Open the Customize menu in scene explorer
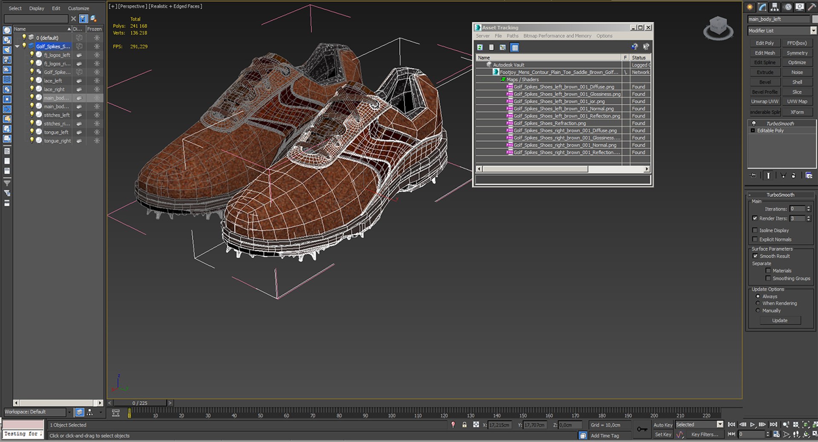The image size is (818, 442). 78,8
